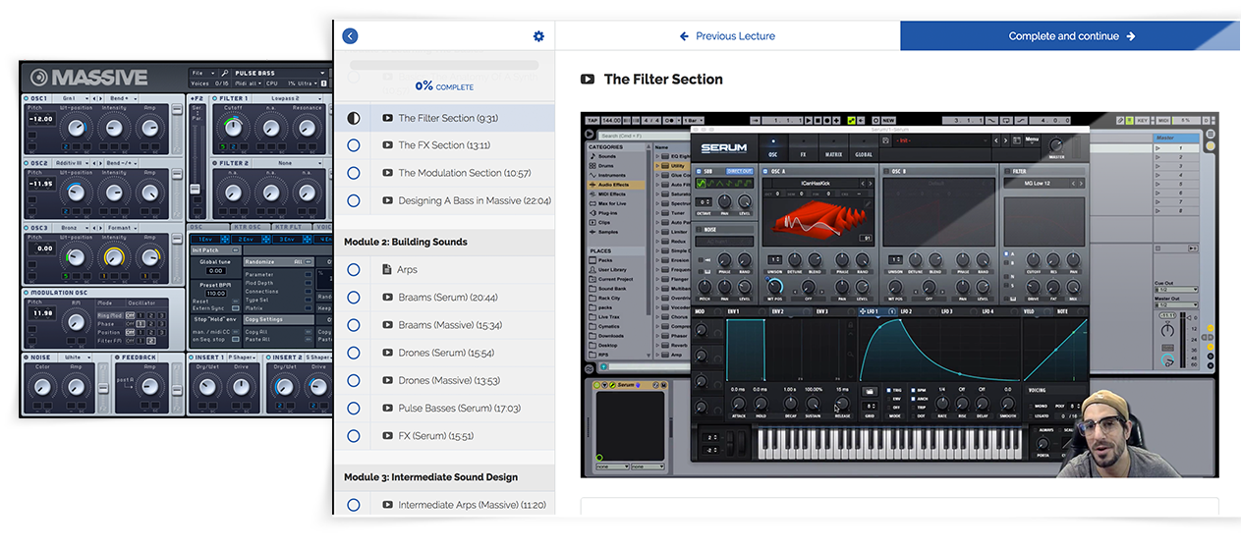Open the Serum Menu button
The image size is (1241, 551).
click(1032, 140)
